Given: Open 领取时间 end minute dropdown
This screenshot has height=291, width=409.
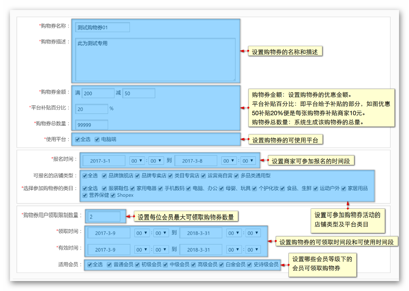Looking at the screenshot, I should pos(253,233).
